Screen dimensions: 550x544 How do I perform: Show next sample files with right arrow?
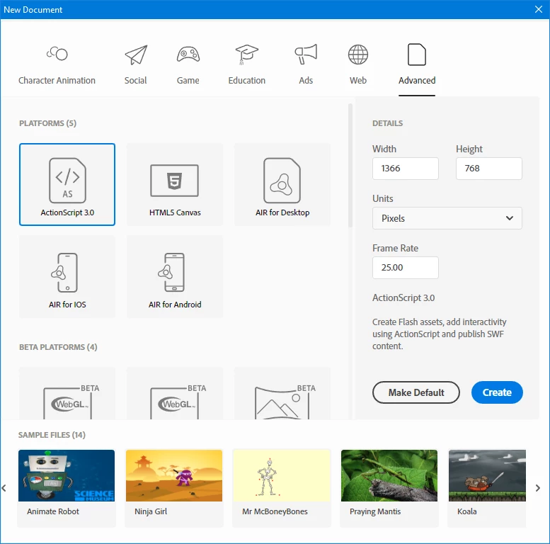click(538, 488)
